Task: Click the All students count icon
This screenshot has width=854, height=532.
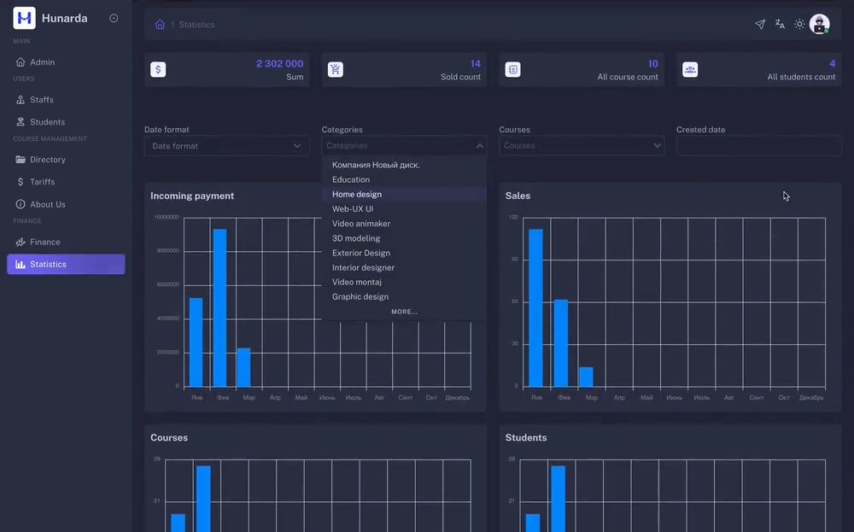Action: (690, 69)
